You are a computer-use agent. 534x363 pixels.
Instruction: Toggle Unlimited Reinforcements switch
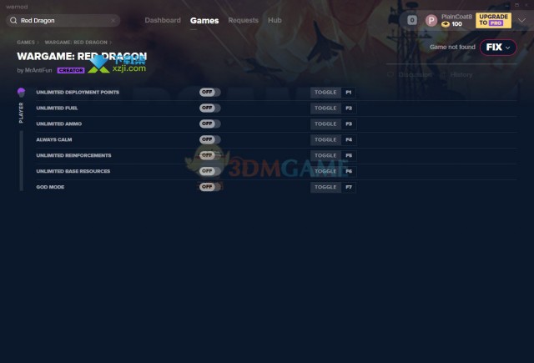[210, 155]
